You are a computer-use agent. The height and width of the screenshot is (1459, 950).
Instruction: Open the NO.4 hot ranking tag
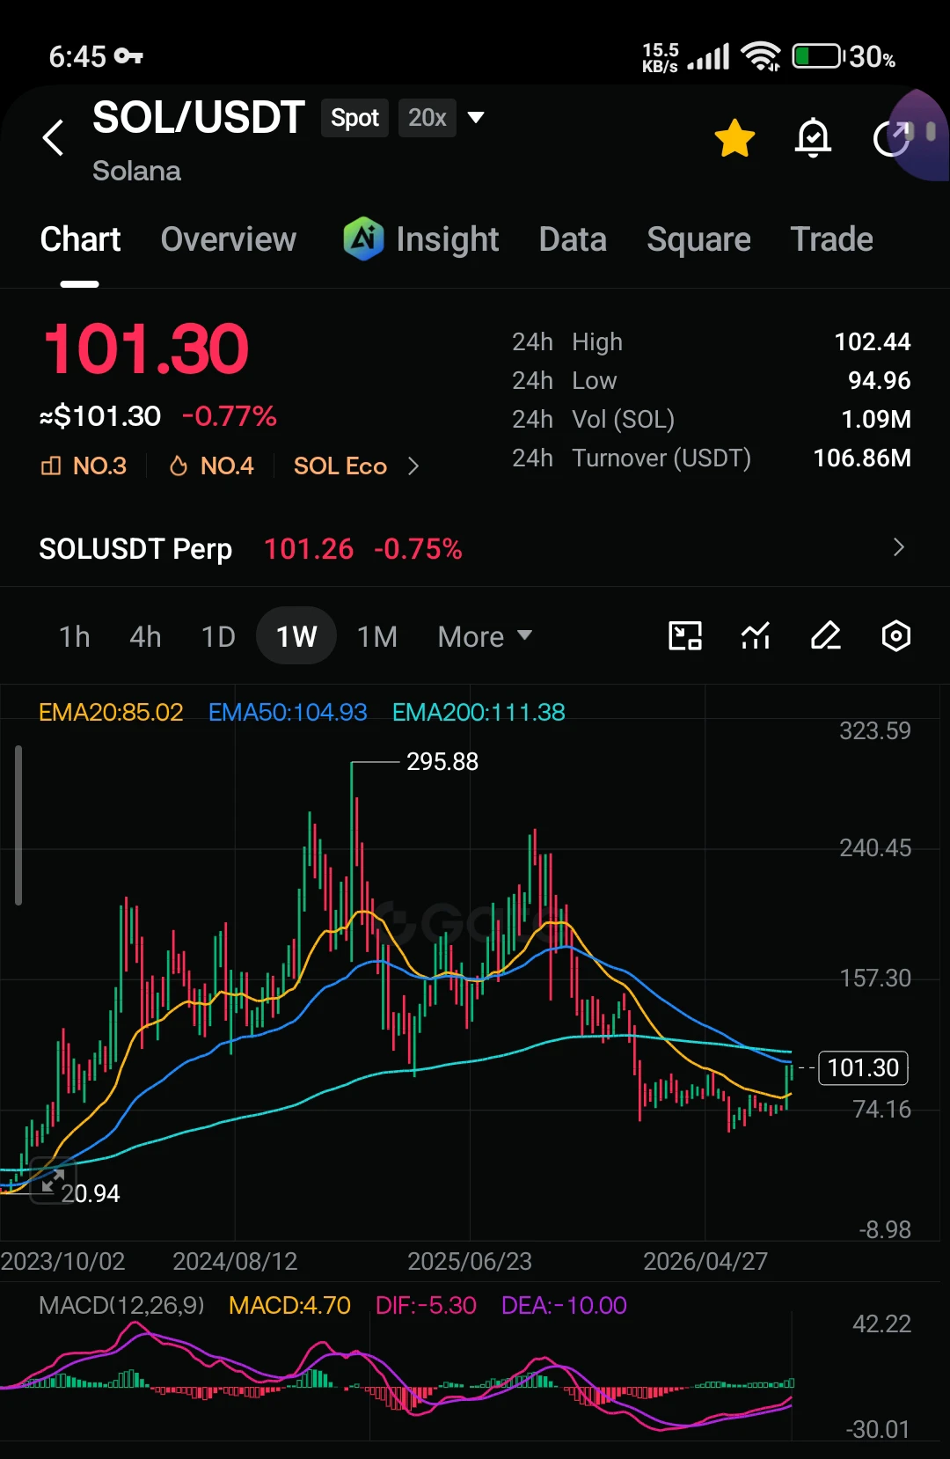click(x=212, y=466)
